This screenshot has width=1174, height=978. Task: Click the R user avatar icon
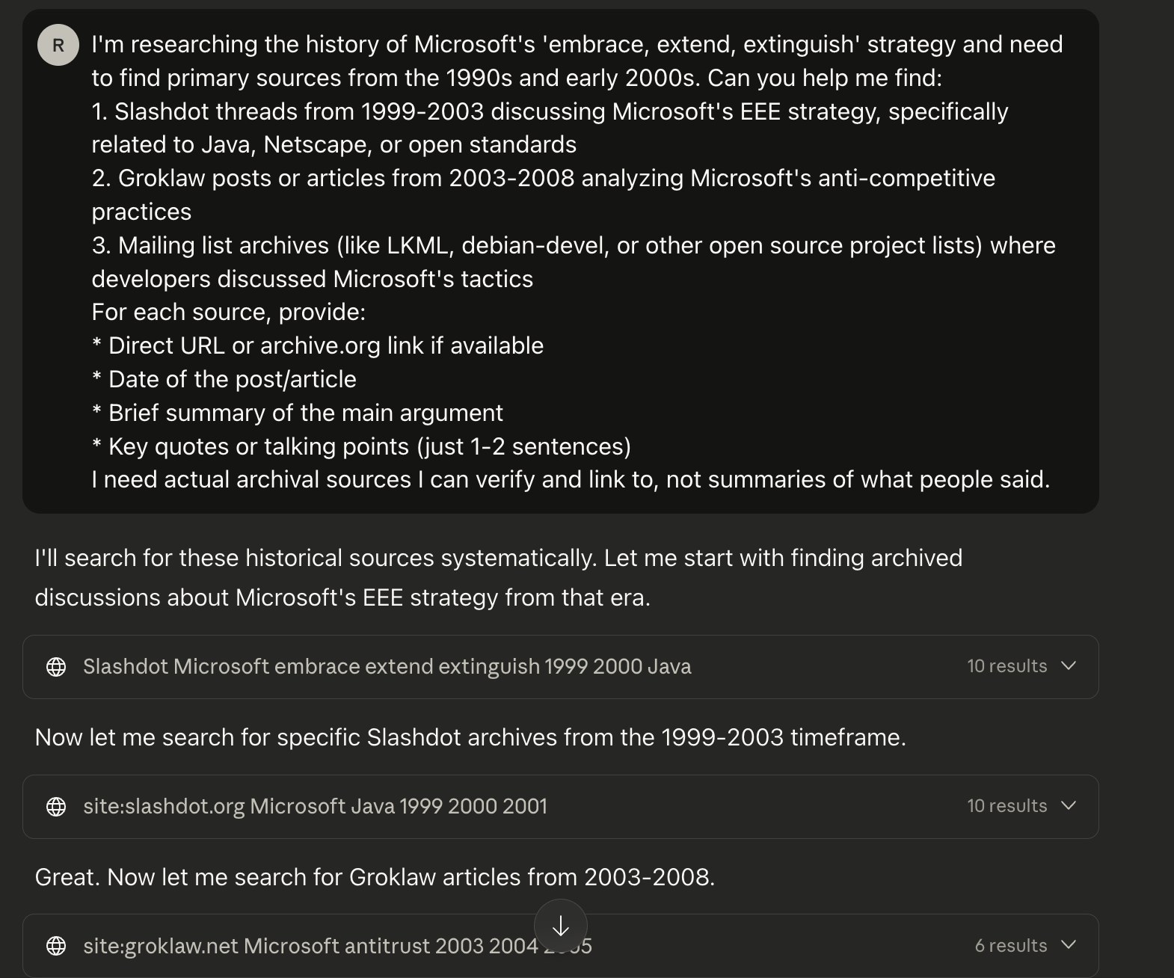(x=58, y=44)
